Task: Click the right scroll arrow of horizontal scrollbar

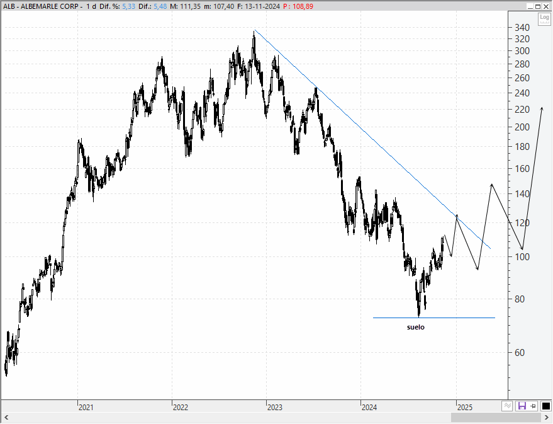Action: click(547, 417)
